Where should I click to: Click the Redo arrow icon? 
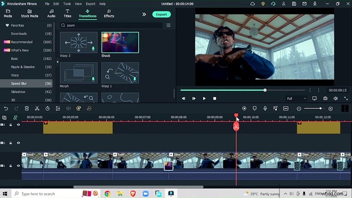[x=16, y=109]
